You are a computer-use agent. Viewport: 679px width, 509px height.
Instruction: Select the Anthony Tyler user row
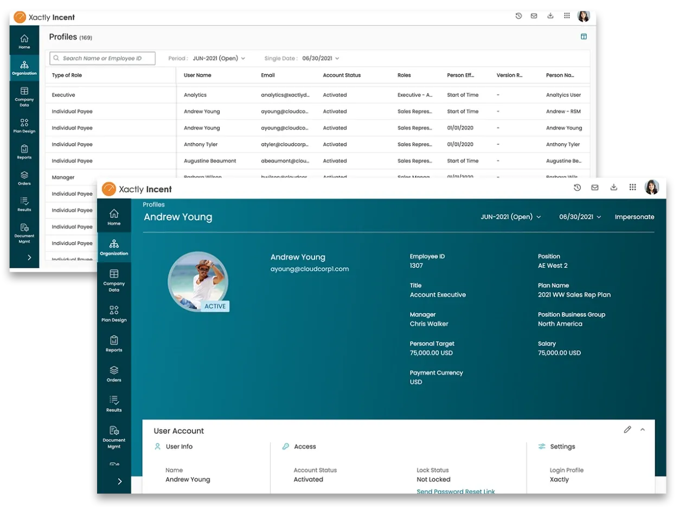click(318, 144)
